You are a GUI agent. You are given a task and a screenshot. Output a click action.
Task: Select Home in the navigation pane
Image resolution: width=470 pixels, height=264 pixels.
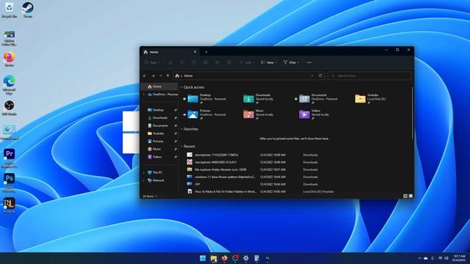click(x=160, y=87)
